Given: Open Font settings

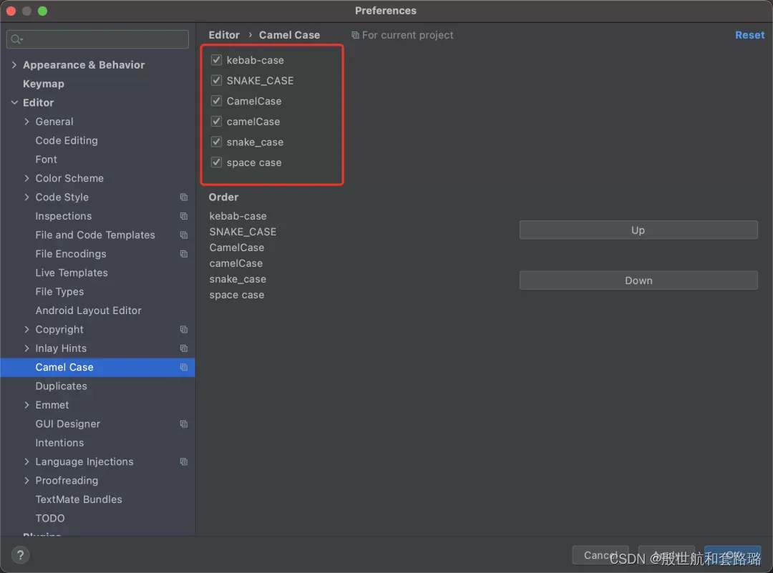Looking at the screenshot, I should click(x=47, y=159).
